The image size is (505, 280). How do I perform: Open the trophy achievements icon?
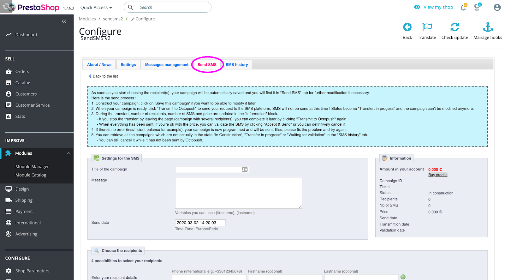477,7
